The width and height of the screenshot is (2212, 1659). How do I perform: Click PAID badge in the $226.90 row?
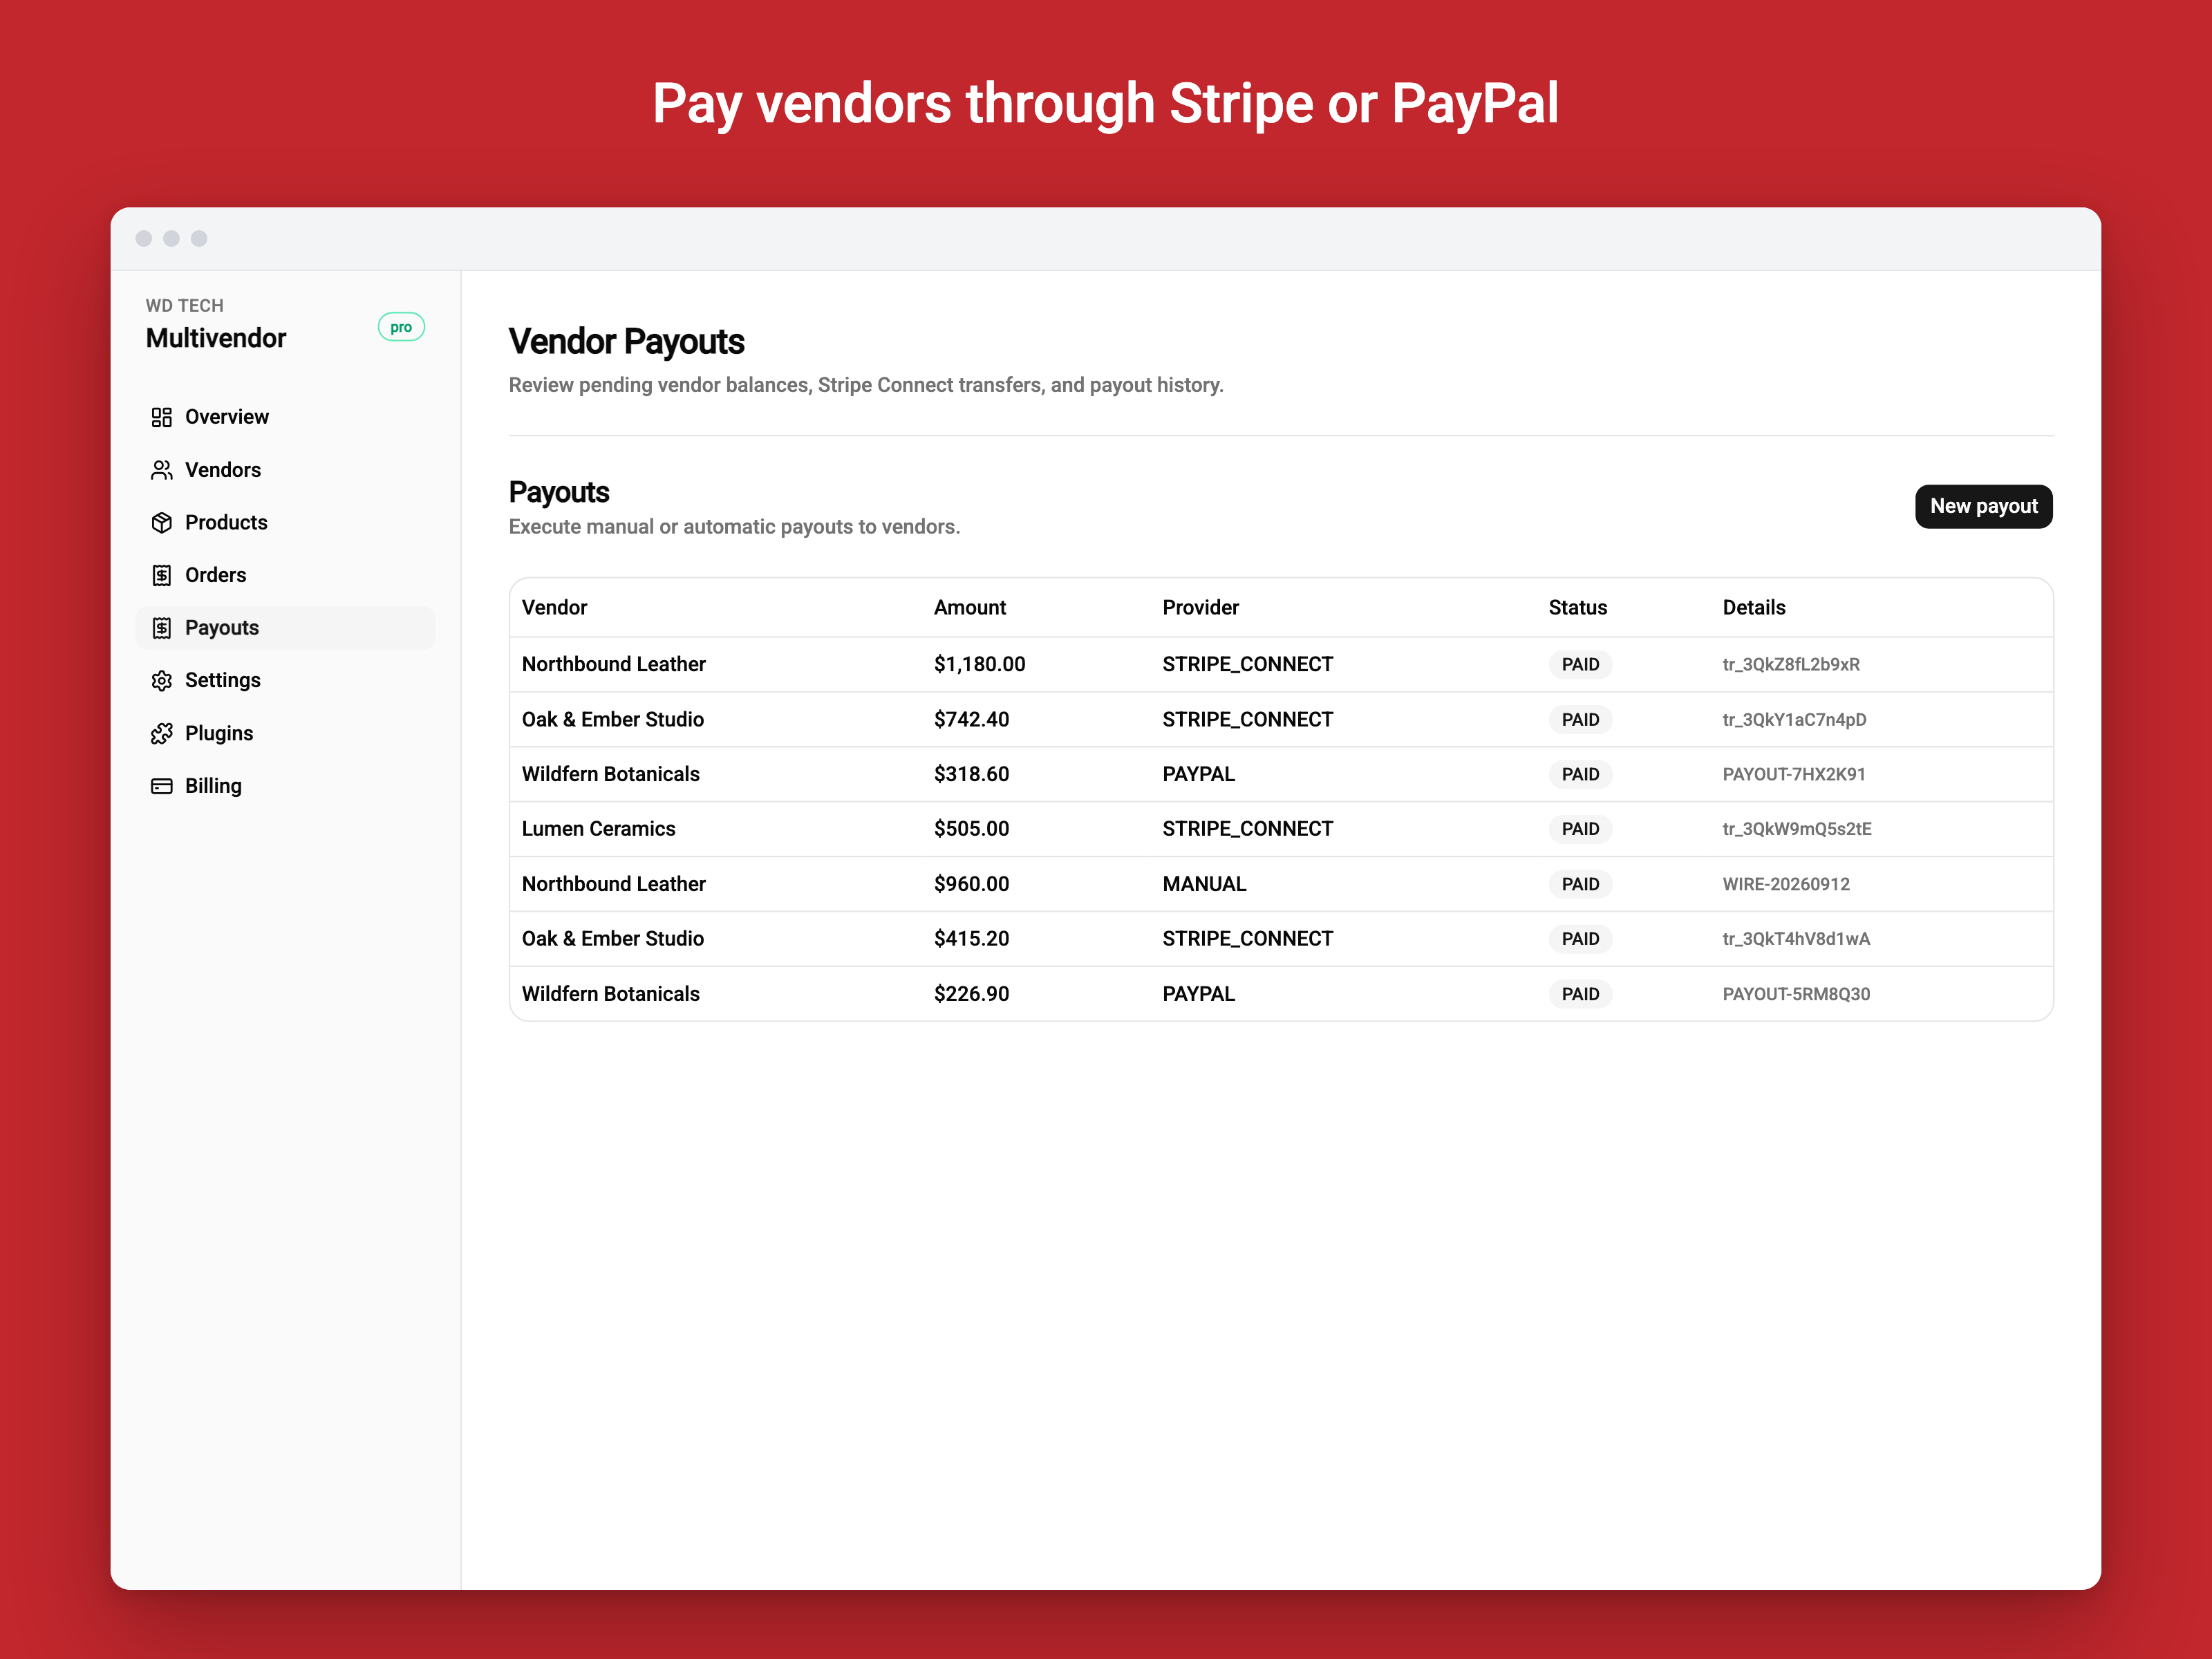click(1580, 994)
